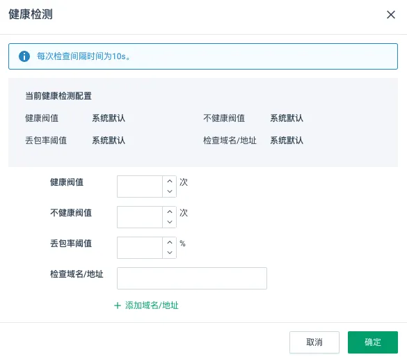Decrease 不健康阈值 with down arrow

170,222
